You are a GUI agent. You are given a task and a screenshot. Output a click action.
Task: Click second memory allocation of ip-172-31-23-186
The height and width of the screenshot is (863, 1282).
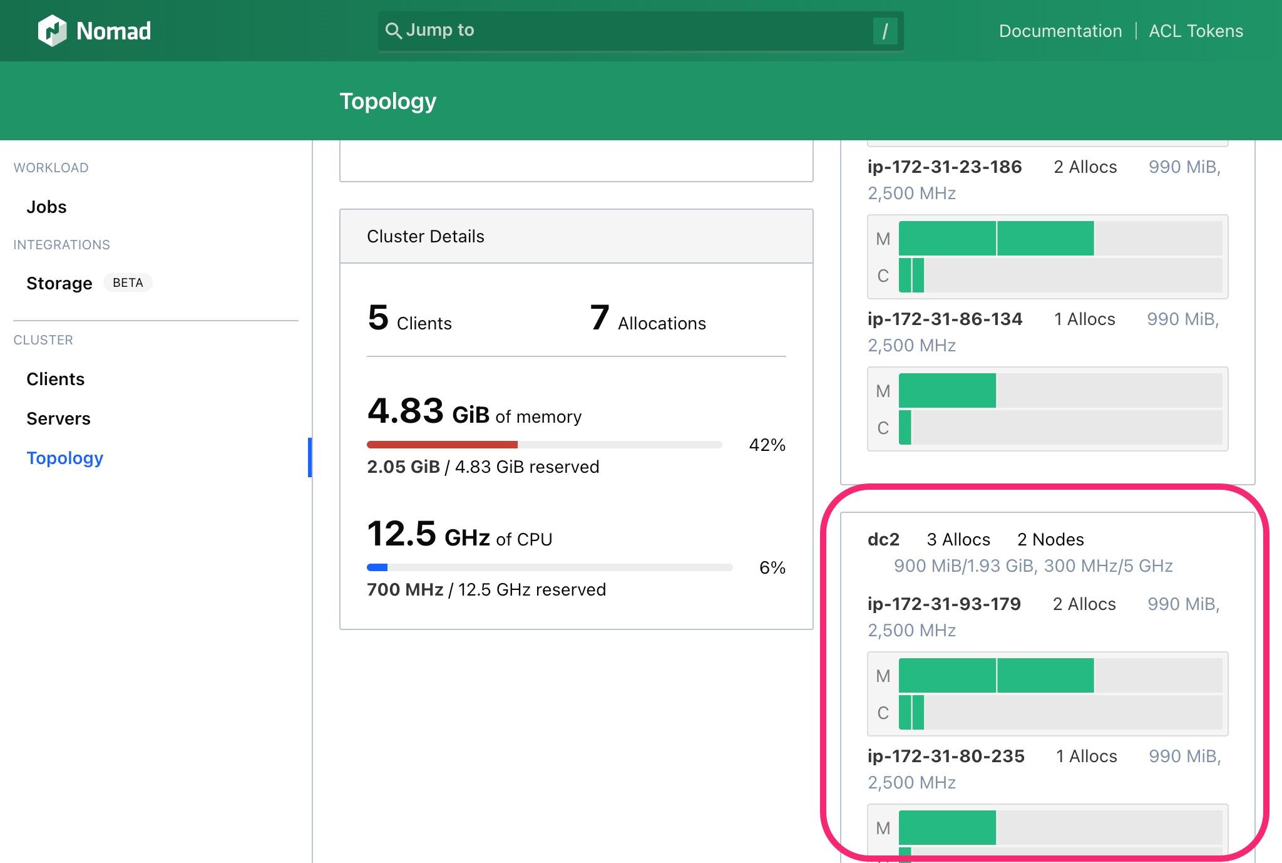(1045, 238)
